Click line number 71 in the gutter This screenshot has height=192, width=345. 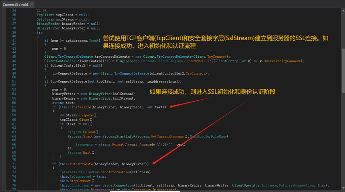(14, 164)
